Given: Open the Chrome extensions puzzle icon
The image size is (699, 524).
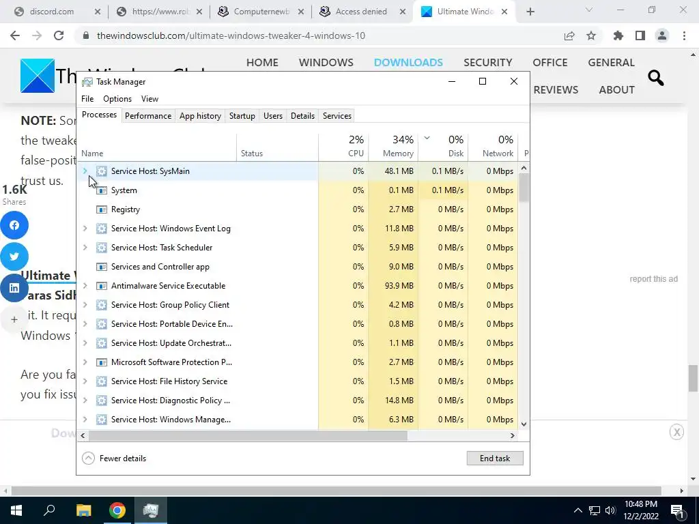Looking at the screenshot, I should [618, 35].
